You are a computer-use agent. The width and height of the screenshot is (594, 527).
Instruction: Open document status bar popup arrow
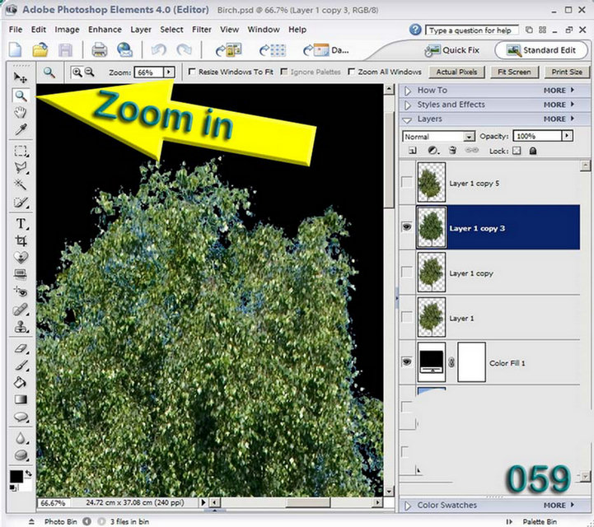tap(203, 502)
